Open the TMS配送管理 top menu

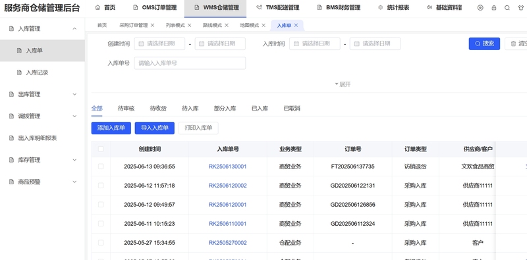click(x=277, y=8)
